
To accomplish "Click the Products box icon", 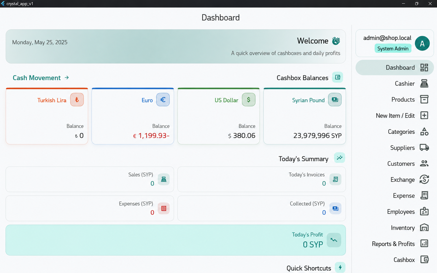I will pyautogui.click(x=424, y=99).
